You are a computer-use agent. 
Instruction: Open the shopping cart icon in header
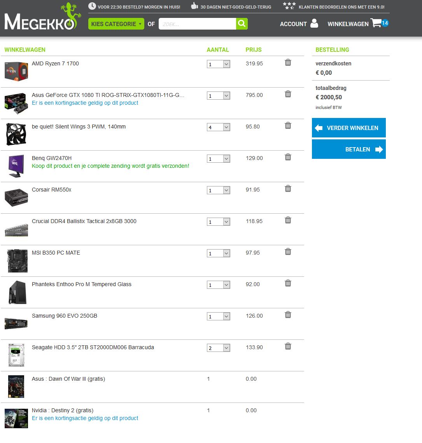point(376,23)
